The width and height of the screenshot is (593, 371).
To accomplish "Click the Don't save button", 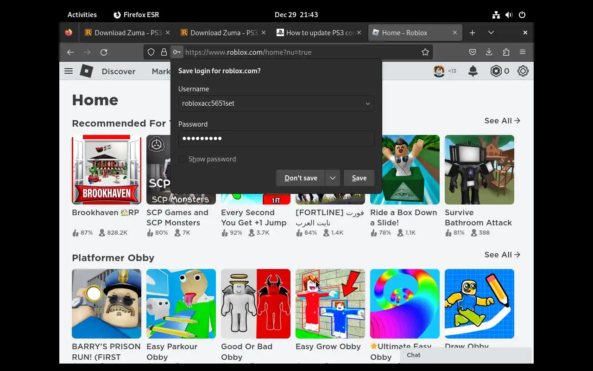I will (301, 178).
